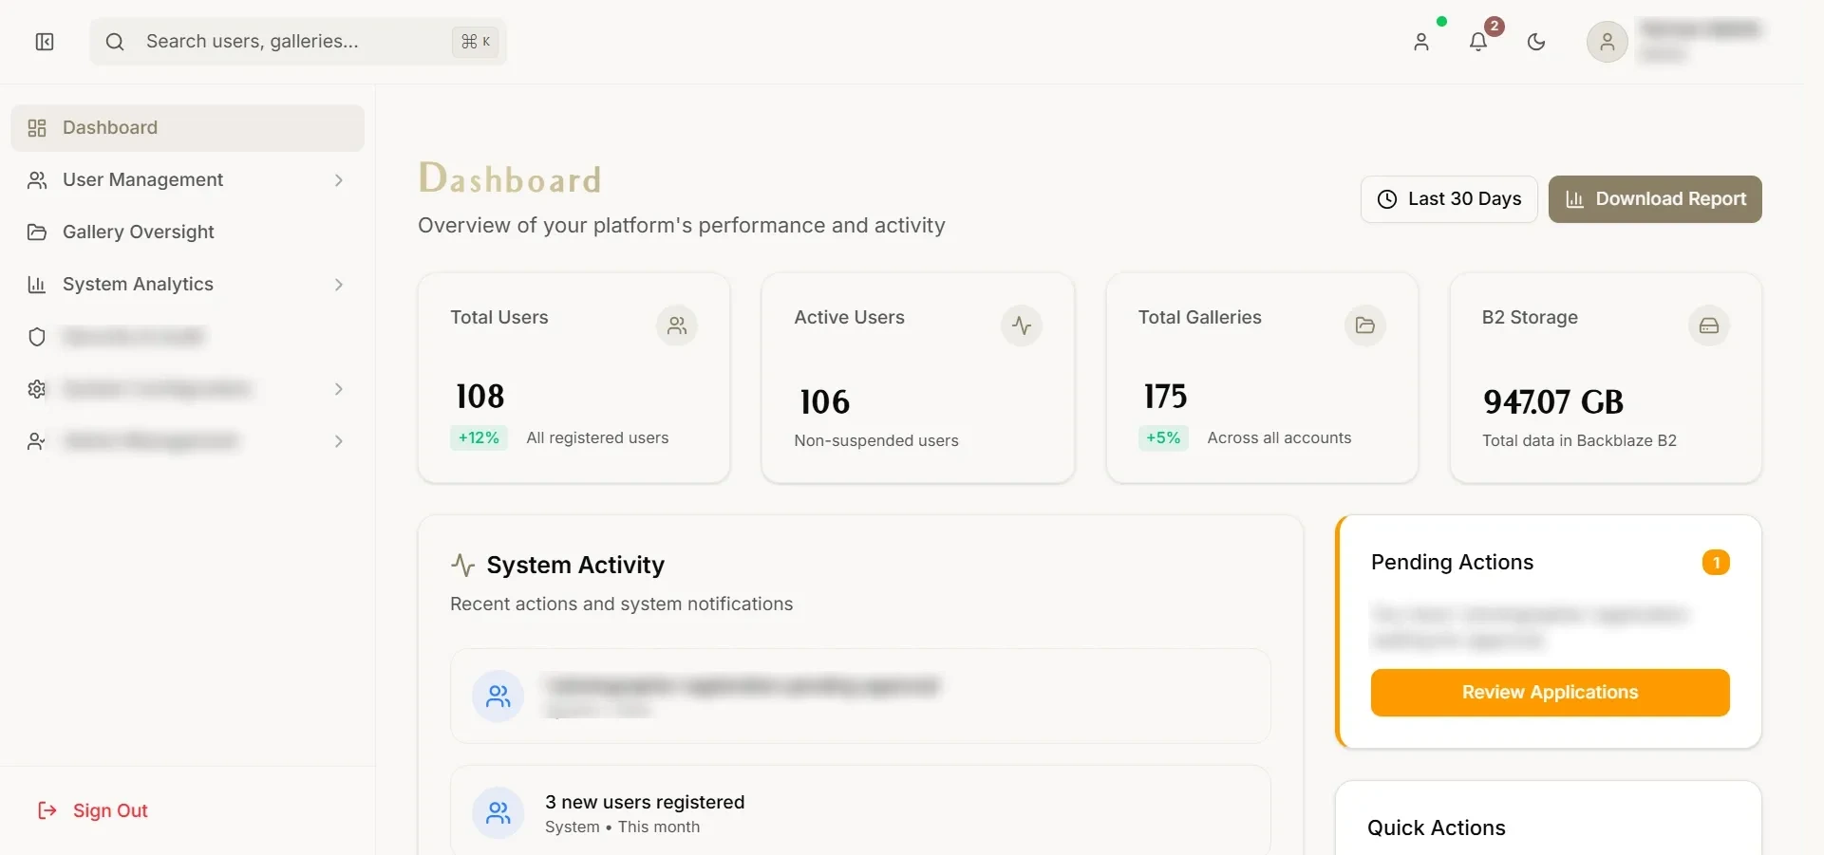Click the B2 Storage drive icon
Image resolution: width=1824 pixels, height=855 pixels.
coord(1709,325)
